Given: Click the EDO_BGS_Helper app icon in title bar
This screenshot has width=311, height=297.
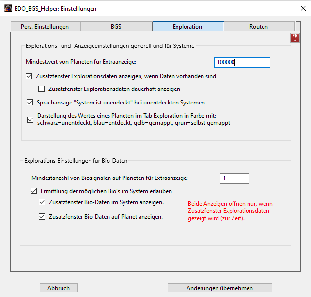Looking at the screenshot, I should (8, 8).
